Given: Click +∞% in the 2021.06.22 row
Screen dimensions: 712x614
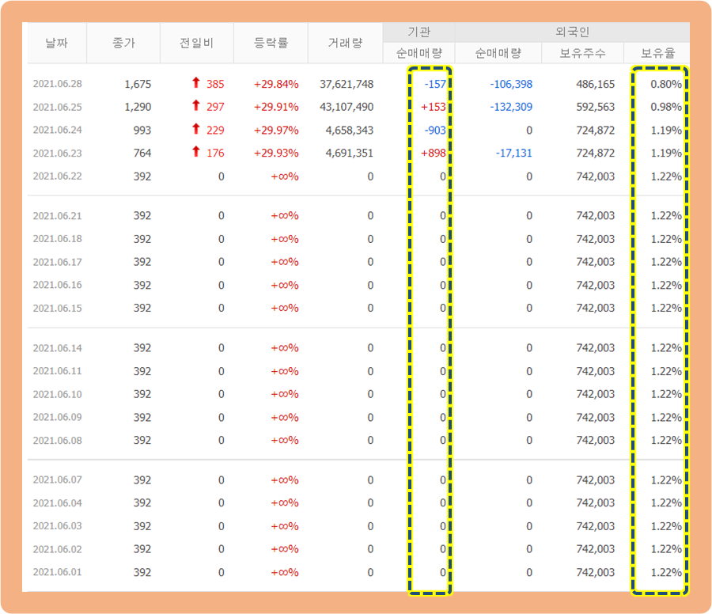Looking at the screenshot, I should [285, 176].
